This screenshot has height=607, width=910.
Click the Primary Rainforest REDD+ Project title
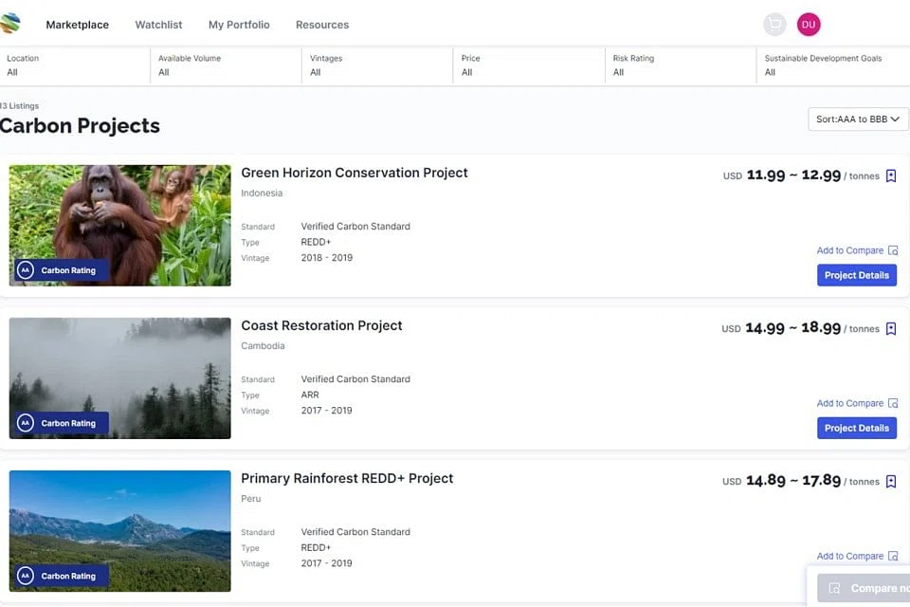[347, 478]
